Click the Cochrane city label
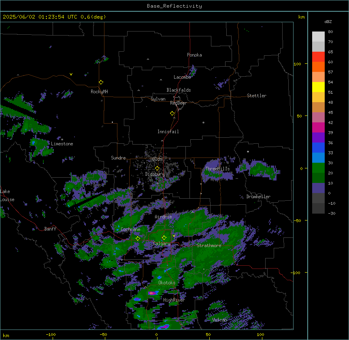This screenshot has width=349, height=340. (130, 229)
